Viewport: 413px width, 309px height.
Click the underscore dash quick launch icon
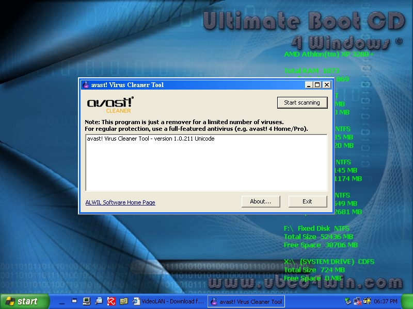[61, 301]
